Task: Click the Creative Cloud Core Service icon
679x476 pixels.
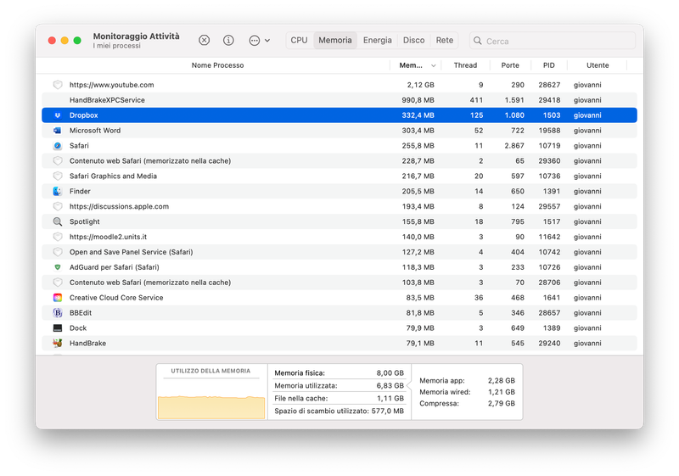Action: (58, 298)
